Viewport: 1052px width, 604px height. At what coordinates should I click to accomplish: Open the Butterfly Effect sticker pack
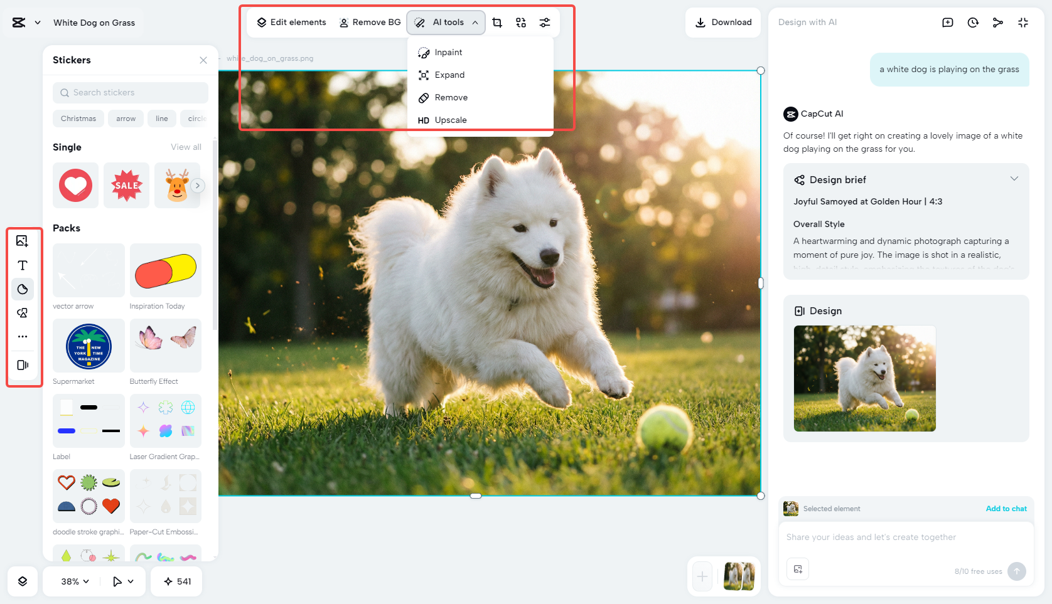tap(166, 346)
